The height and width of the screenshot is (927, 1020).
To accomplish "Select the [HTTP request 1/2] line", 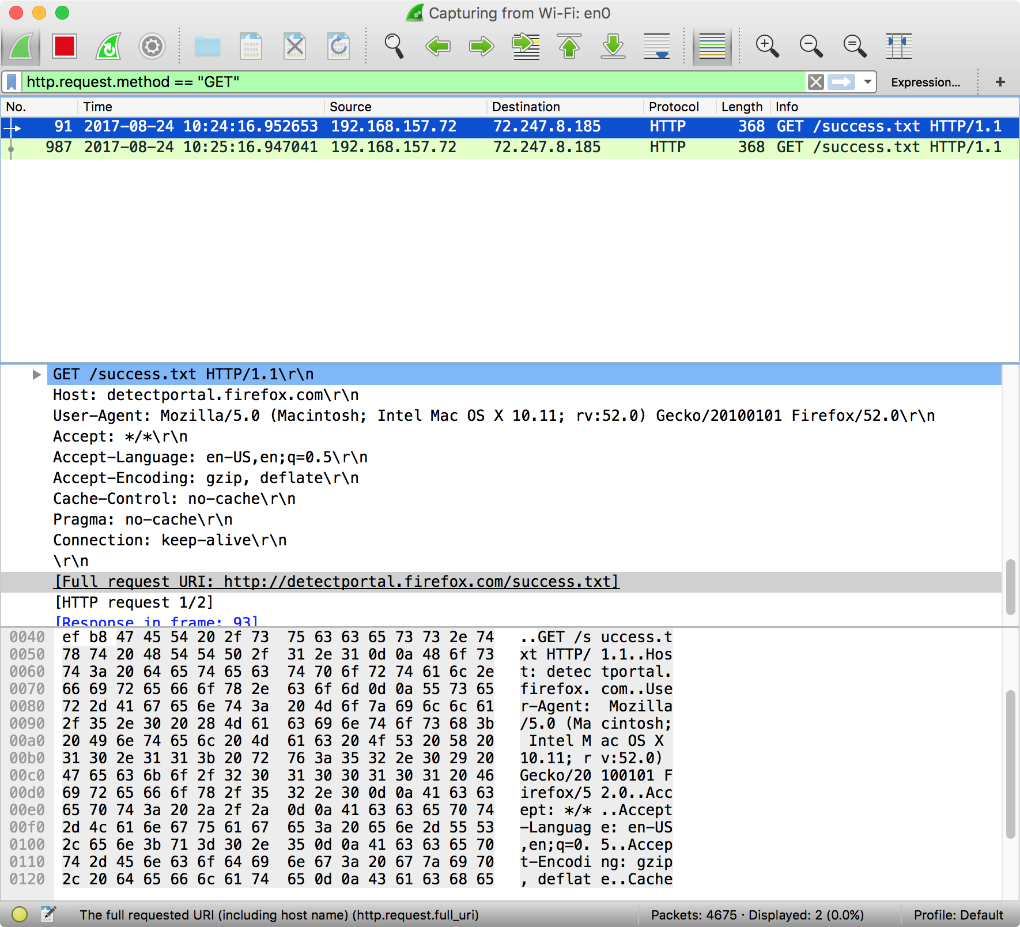I will coord(134,602).
